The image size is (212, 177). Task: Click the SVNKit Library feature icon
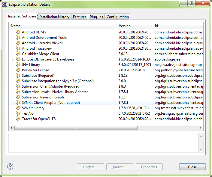tap(18, 108)
